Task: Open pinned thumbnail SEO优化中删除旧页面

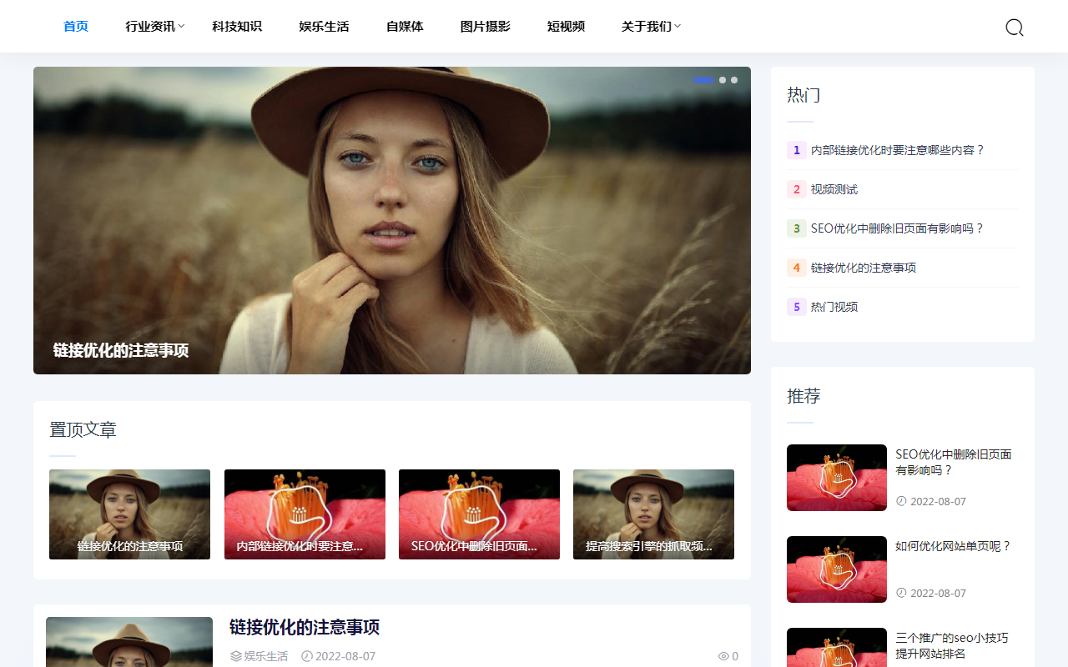Action: pos(479,514)
